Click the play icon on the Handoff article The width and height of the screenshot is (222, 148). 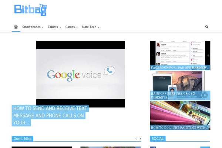(x=205, y=95)
